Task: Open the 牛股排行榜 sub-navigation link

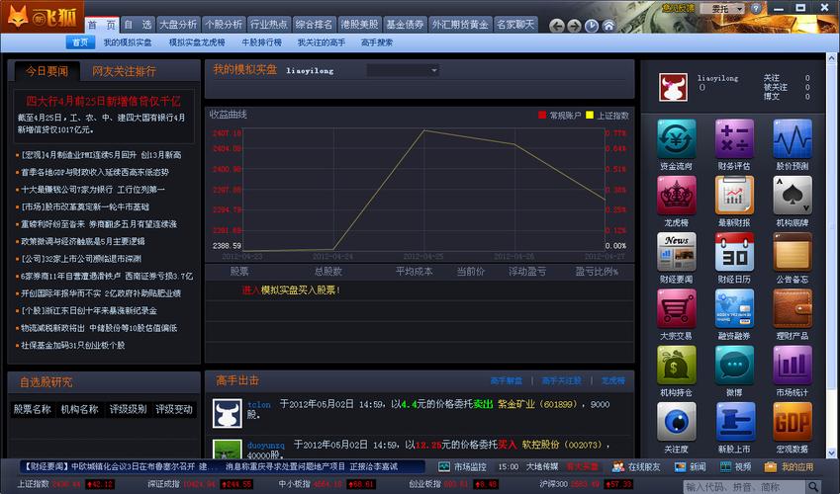Action: [262, 43]
